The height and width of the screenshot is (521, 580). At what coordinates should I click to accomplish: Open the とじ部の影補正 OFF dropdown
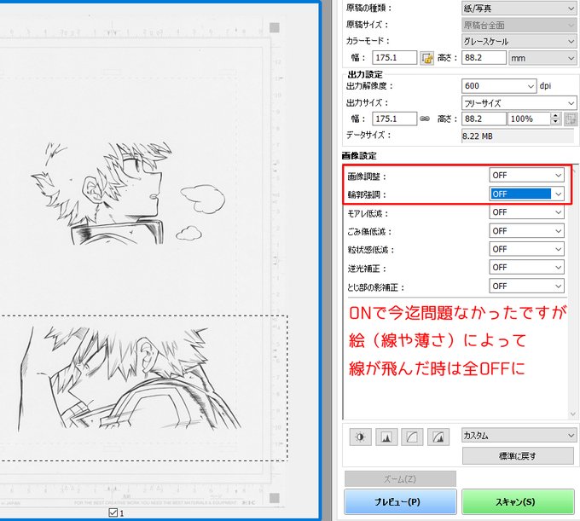click(x=527, y=286)
